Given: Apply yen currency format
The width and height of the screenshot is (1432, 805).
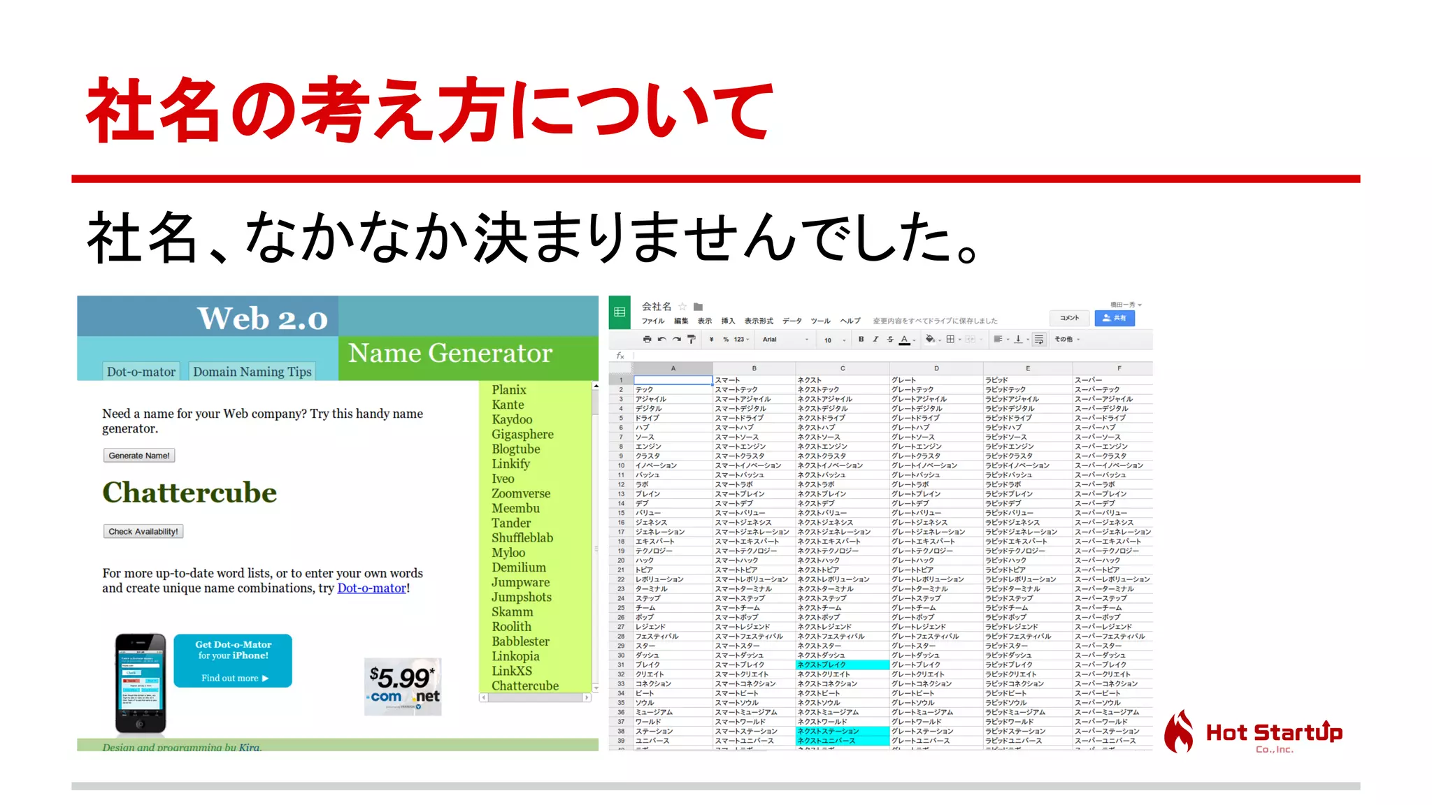Looking at the screenshot, I should click(711, 340).
